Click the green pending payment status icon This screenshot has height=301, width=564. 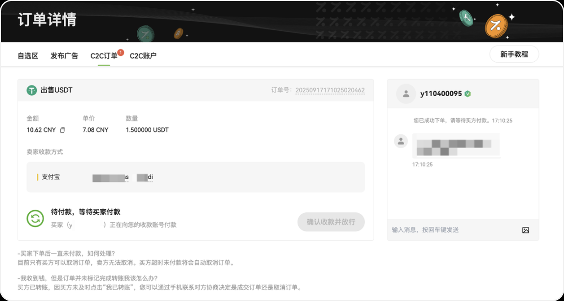[35, 219]
